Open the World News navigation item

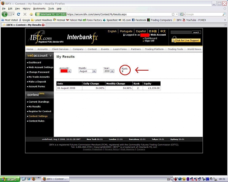[x=194, y=49]
